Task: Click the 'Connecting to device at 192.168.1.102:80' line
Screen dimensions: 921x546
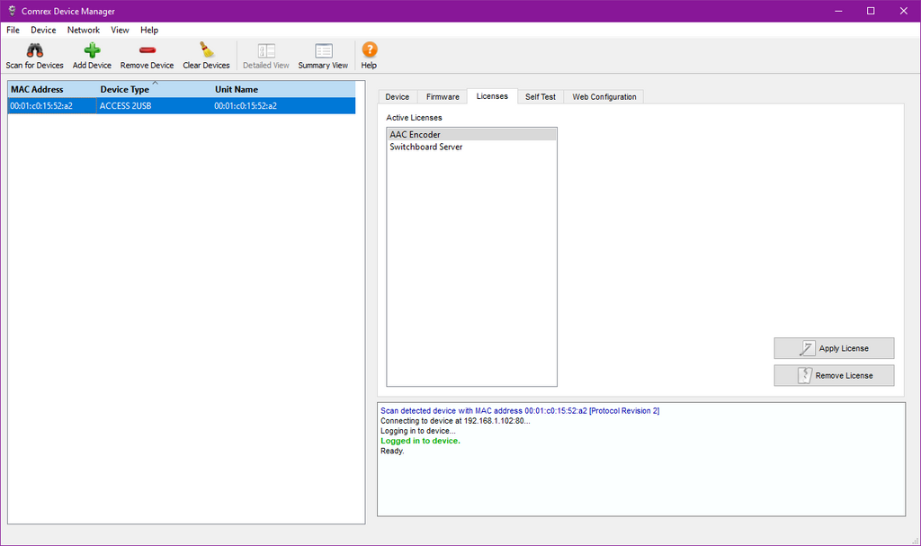Action: click(455, 421)
